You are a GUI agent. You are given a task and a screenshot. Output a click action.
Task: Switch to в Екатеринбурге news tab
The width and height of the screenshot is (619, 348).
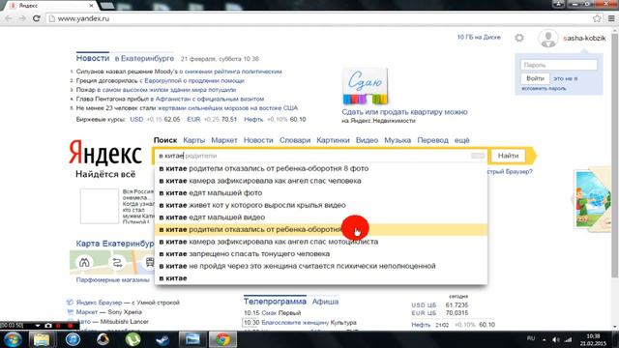click(144, 58)
